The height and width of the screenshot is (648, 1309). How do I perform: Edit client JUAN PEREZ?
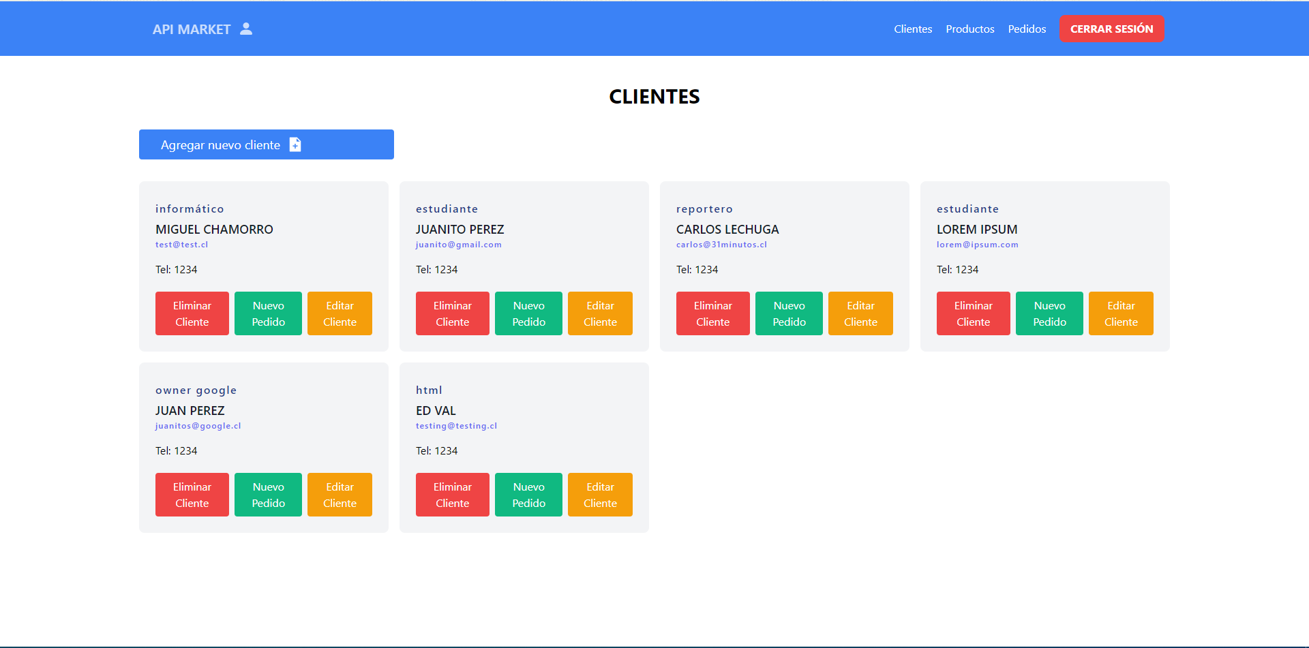(x=340, y=495)
